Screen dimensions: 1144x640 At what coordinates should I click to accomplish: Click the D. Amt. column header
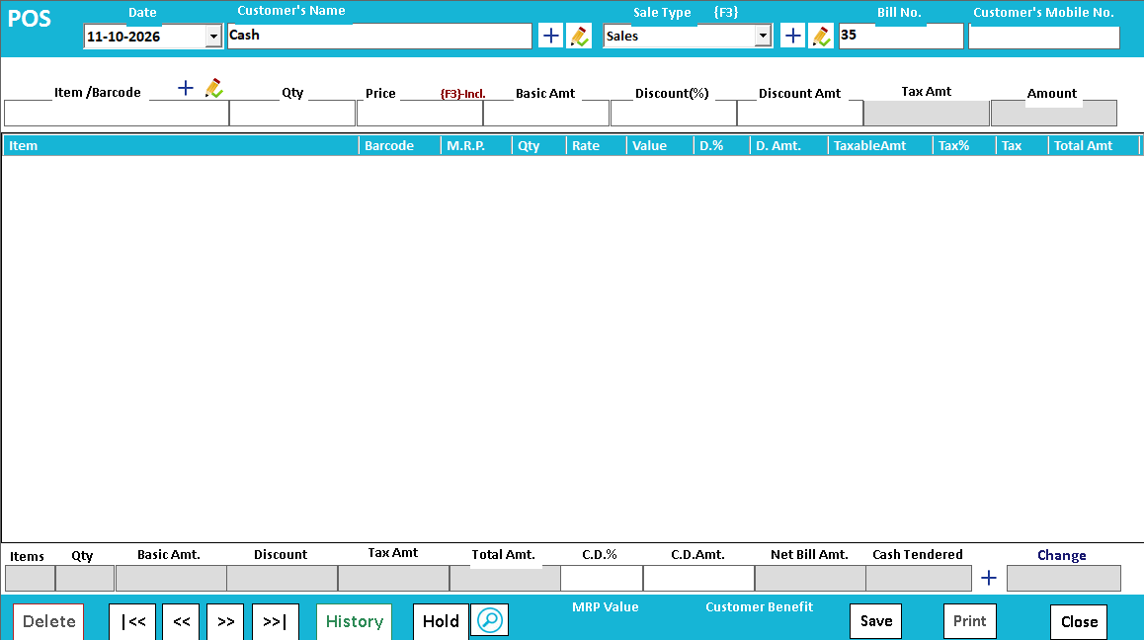point(788,146)
